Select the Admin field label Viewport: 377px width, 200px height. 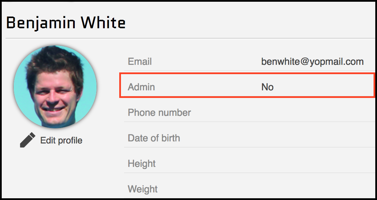[141, 87]
